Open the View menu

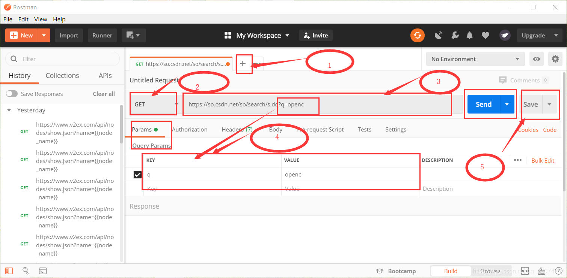[x=41, y=19]
